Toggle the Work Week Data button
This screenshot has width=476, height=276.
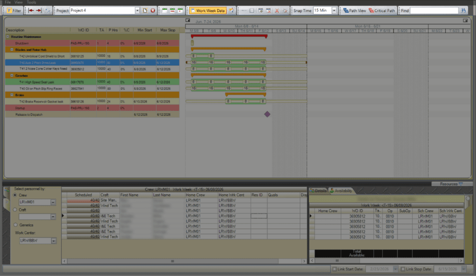point(207,10)
